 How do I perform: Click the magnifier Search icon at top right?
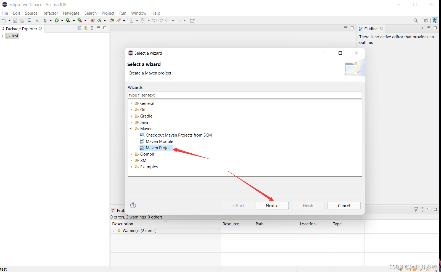[416, 20]
